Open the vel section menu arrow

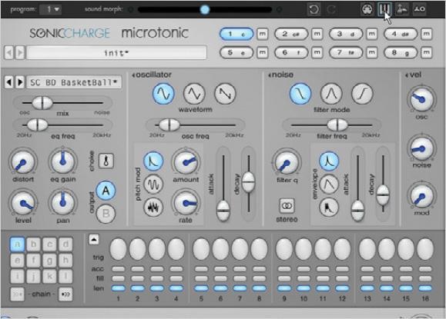coord(407,75)
